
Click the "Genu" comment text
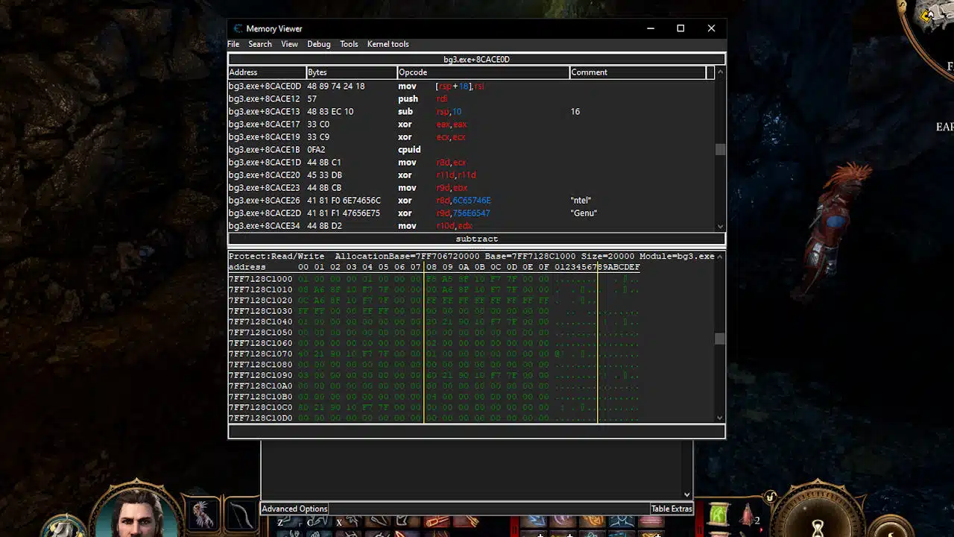584,213
